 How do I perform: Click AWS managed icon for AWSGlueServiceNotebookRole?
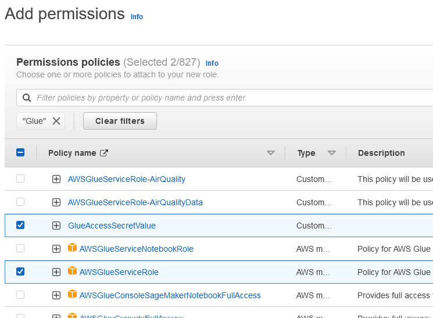point(72,248)
